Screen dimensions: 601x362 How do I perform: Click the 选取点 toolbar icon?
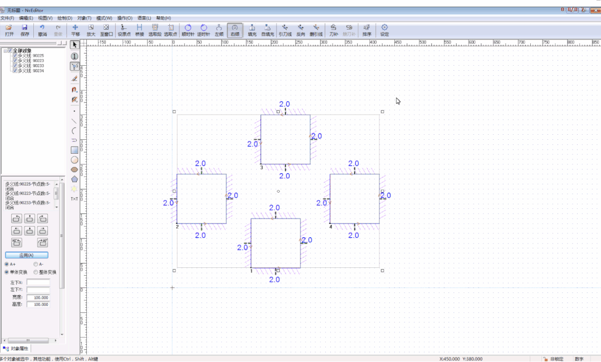click(x=170, y=30)
